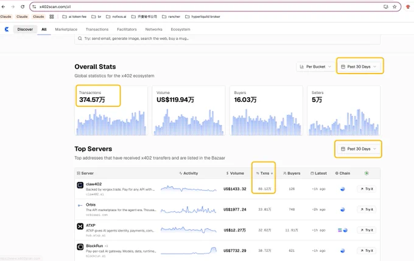Click the Base chain icon for Orbis
The image size is (414, 261).
click(x=342, y=209)
